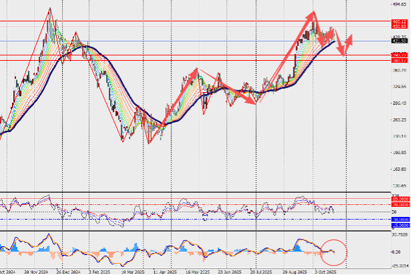Click the 20 Nov 2024 date label
Viewport: 411px width, 275px height.
[x=35, y=272]
